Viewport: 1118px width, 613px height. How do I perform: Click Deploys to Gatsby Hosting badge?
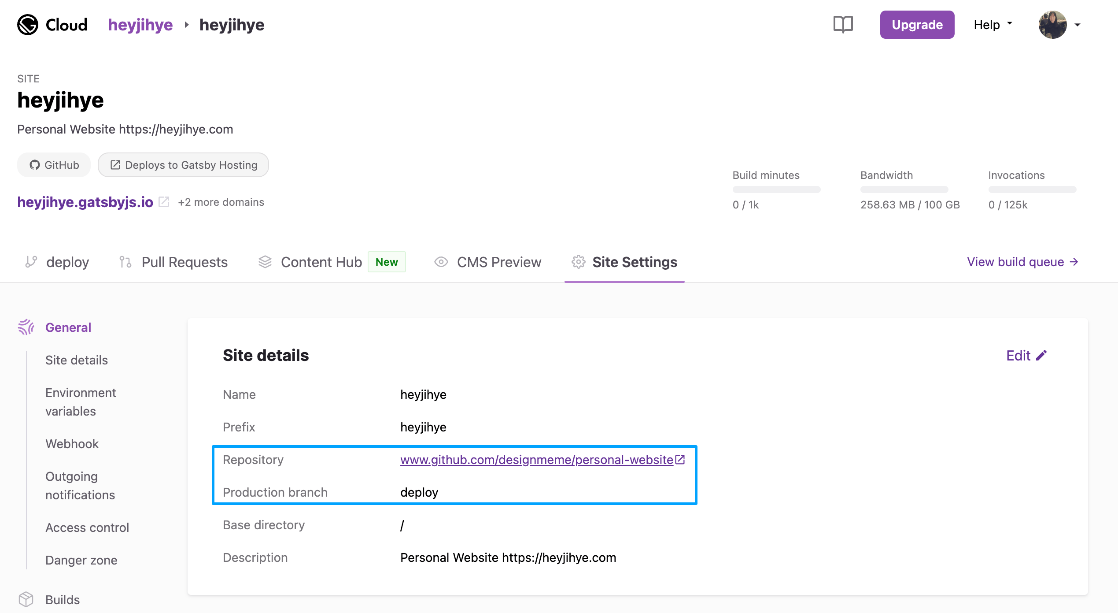[183, 165]
